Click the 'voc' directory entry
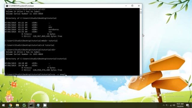 tap(50, 32)
